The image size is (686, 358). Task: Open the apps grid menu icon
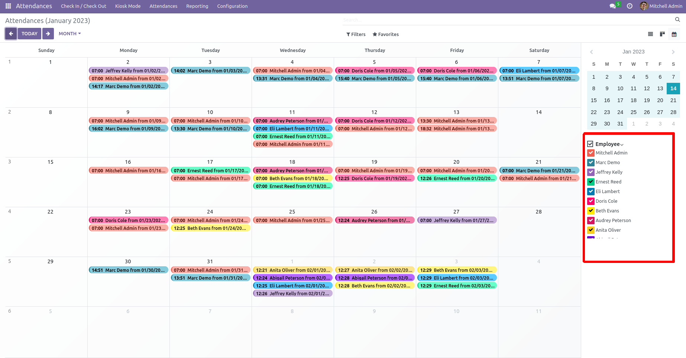[x=8, y=6]
